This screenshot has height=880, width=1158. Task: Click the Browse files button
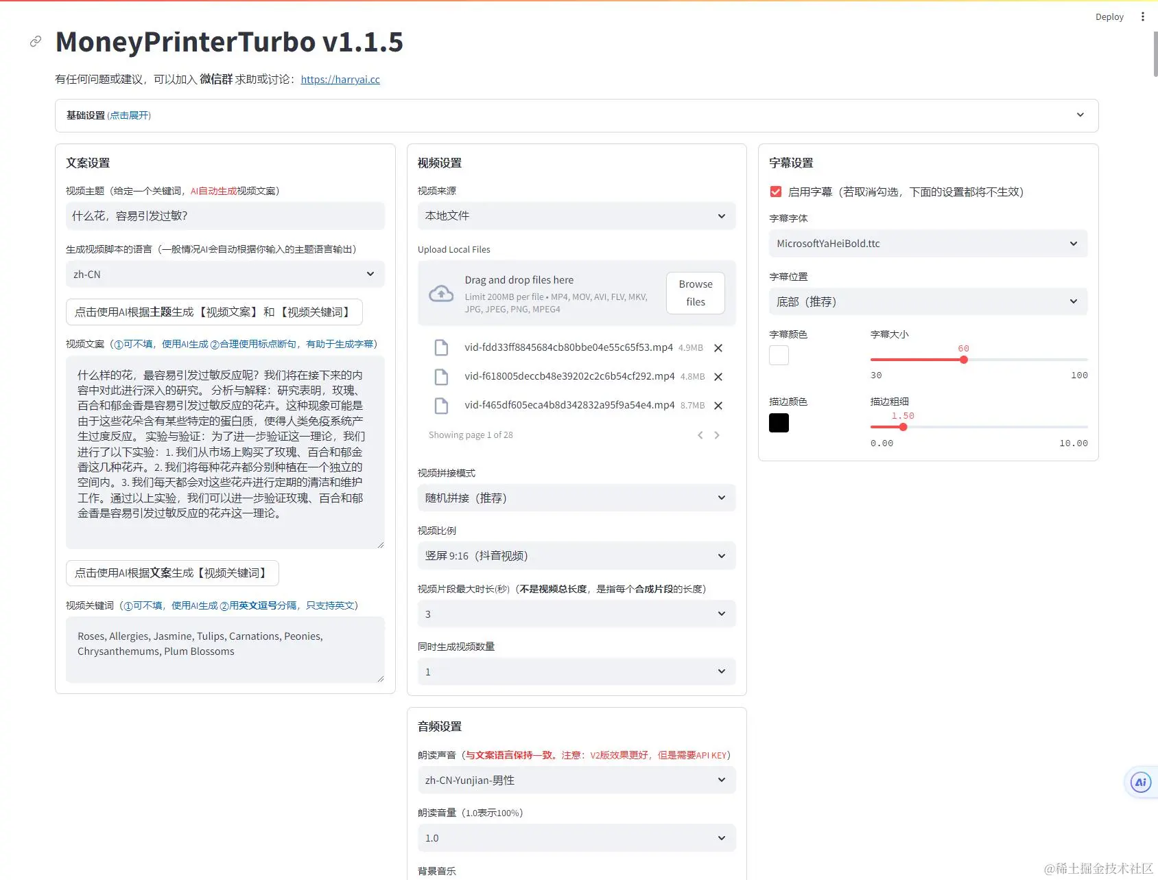[x=696, y=293]
